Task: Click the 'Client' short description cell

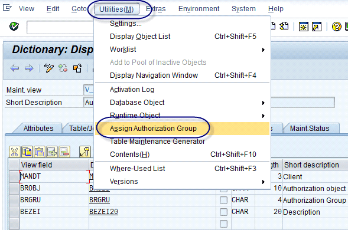Action: tap(315, 176)
